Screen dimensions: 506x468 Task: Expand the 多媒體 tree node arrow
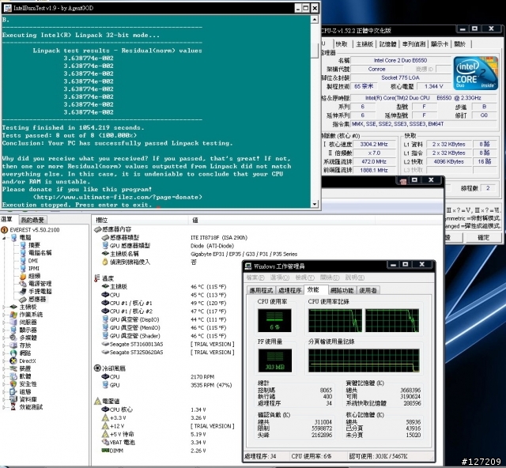point(4,338)
